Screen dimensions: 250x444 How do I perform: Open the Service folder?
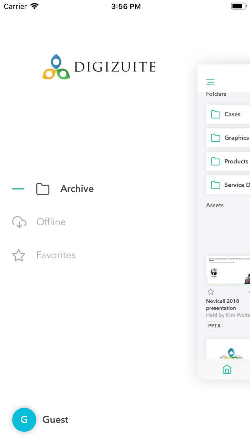click(x=228, y=185)
